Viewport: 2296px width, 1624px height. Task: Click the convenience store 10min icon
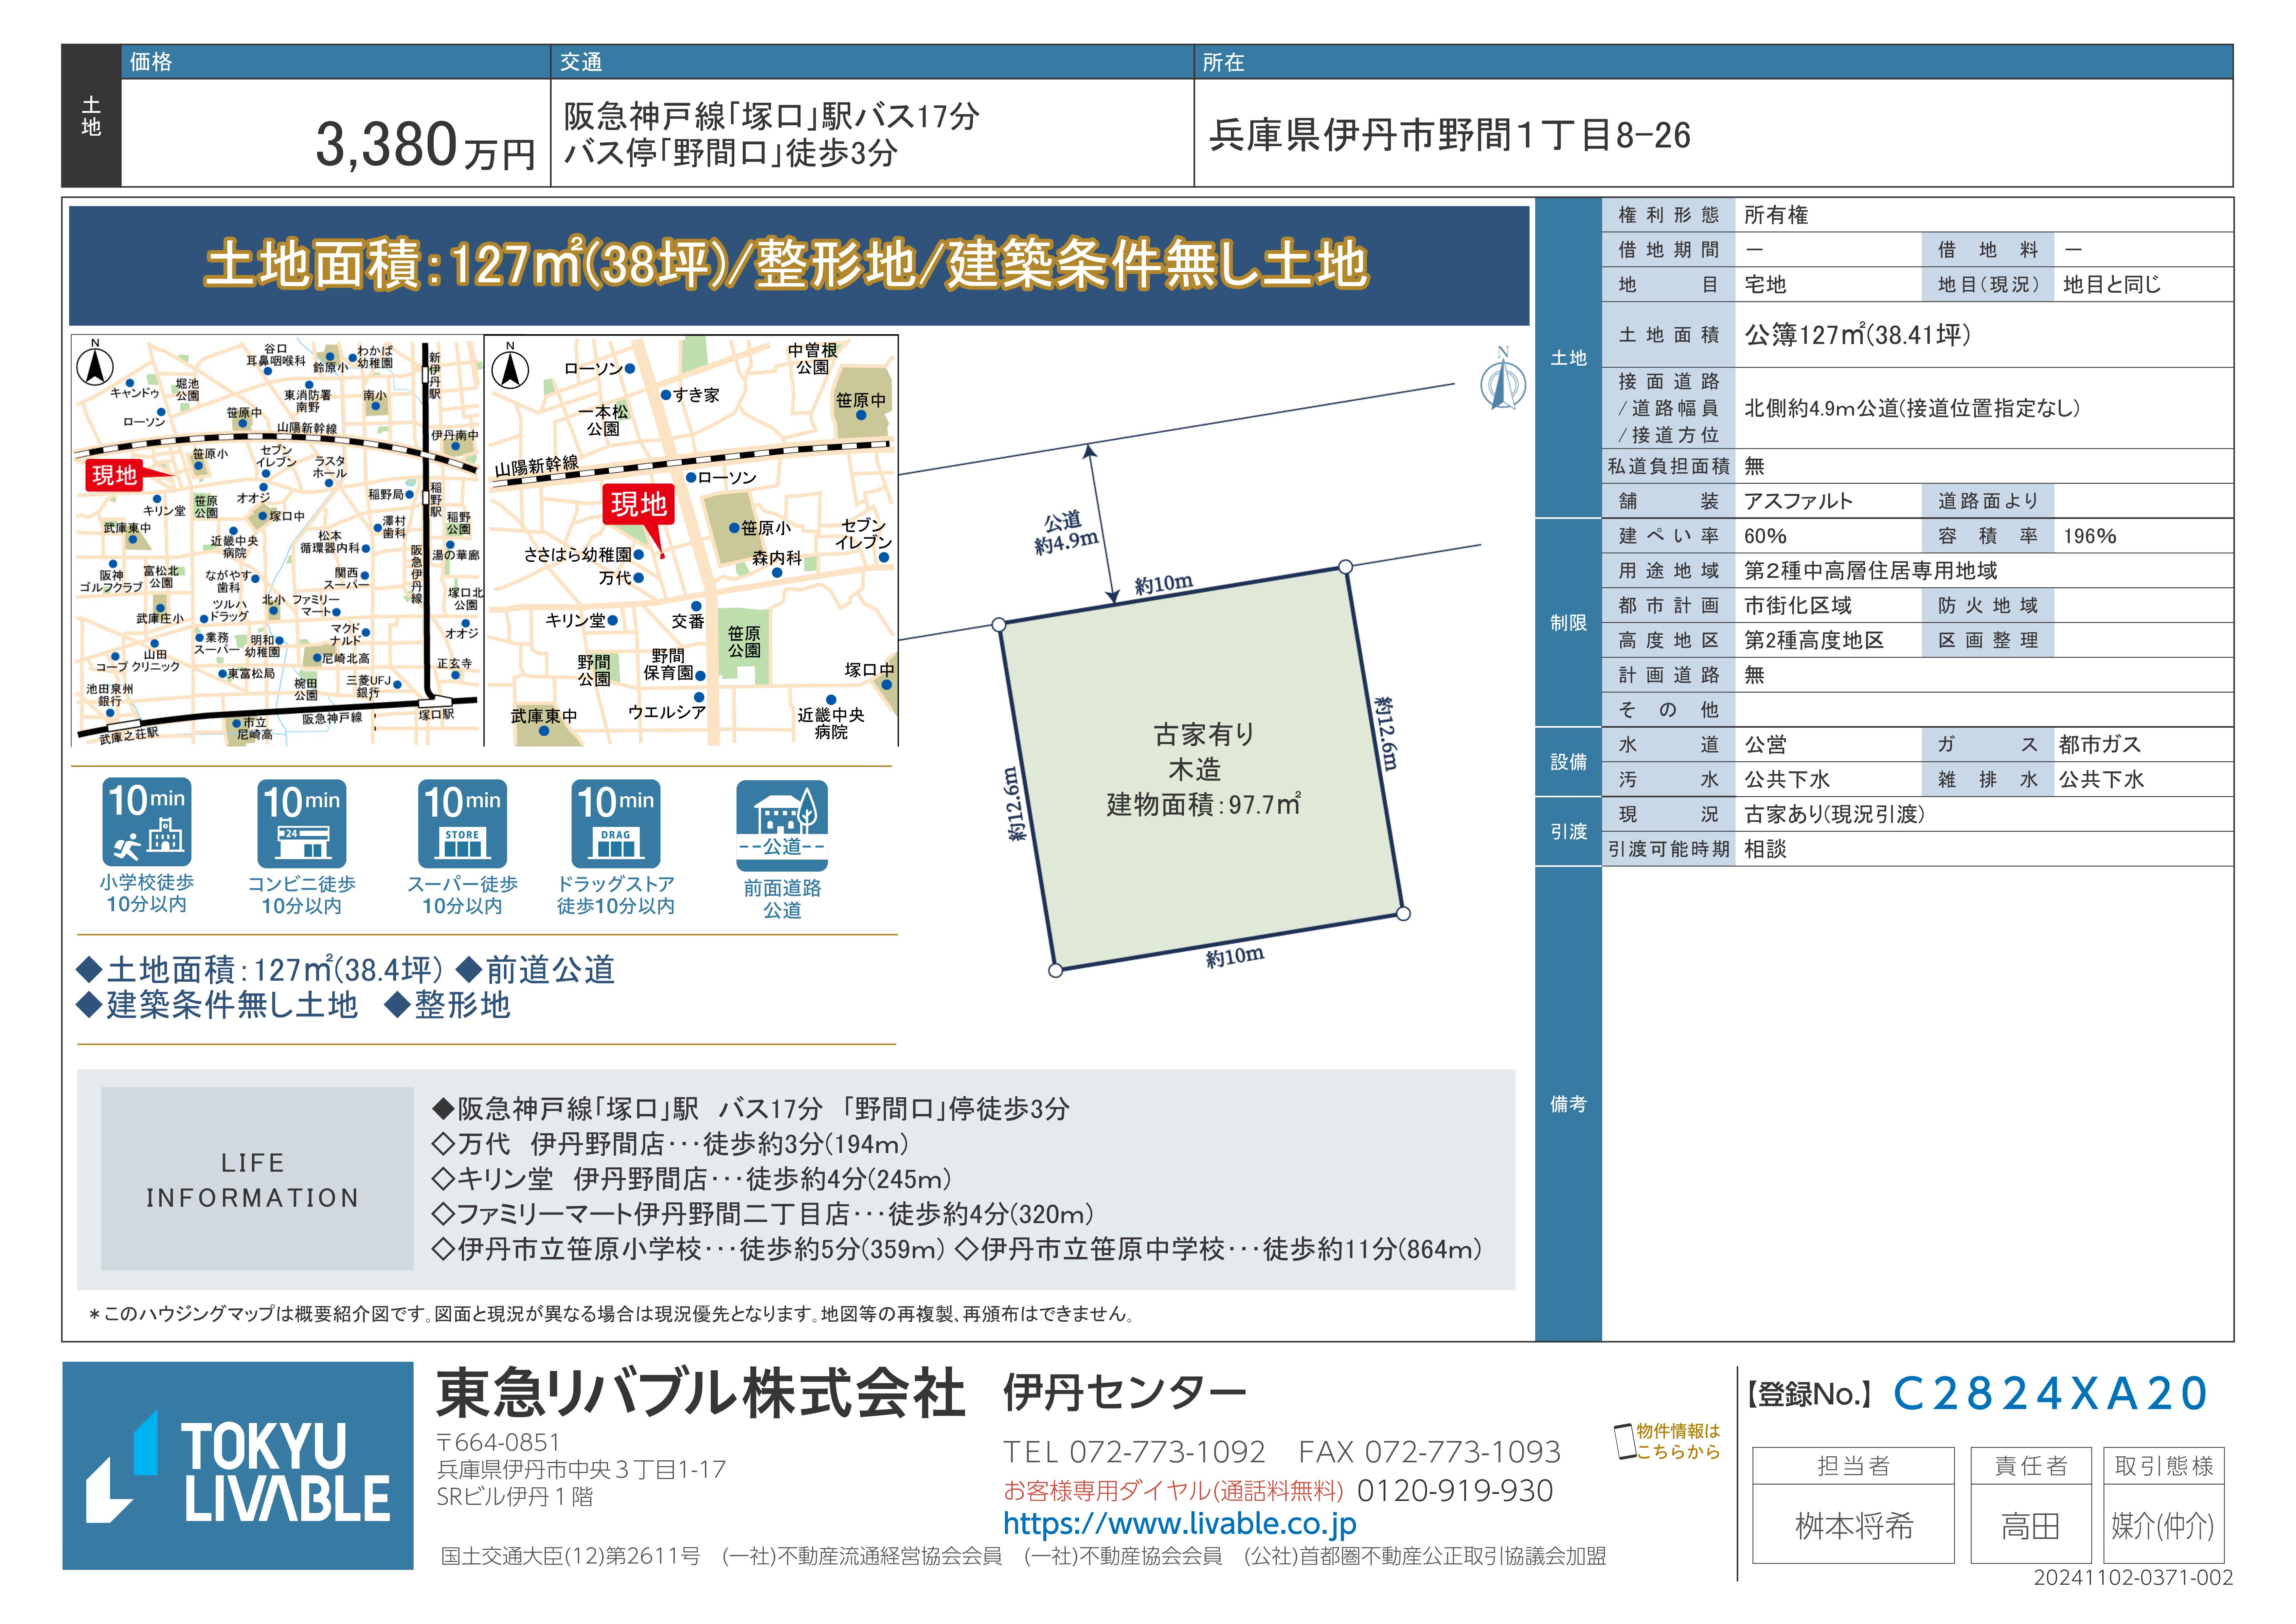(x=302, y=824)
